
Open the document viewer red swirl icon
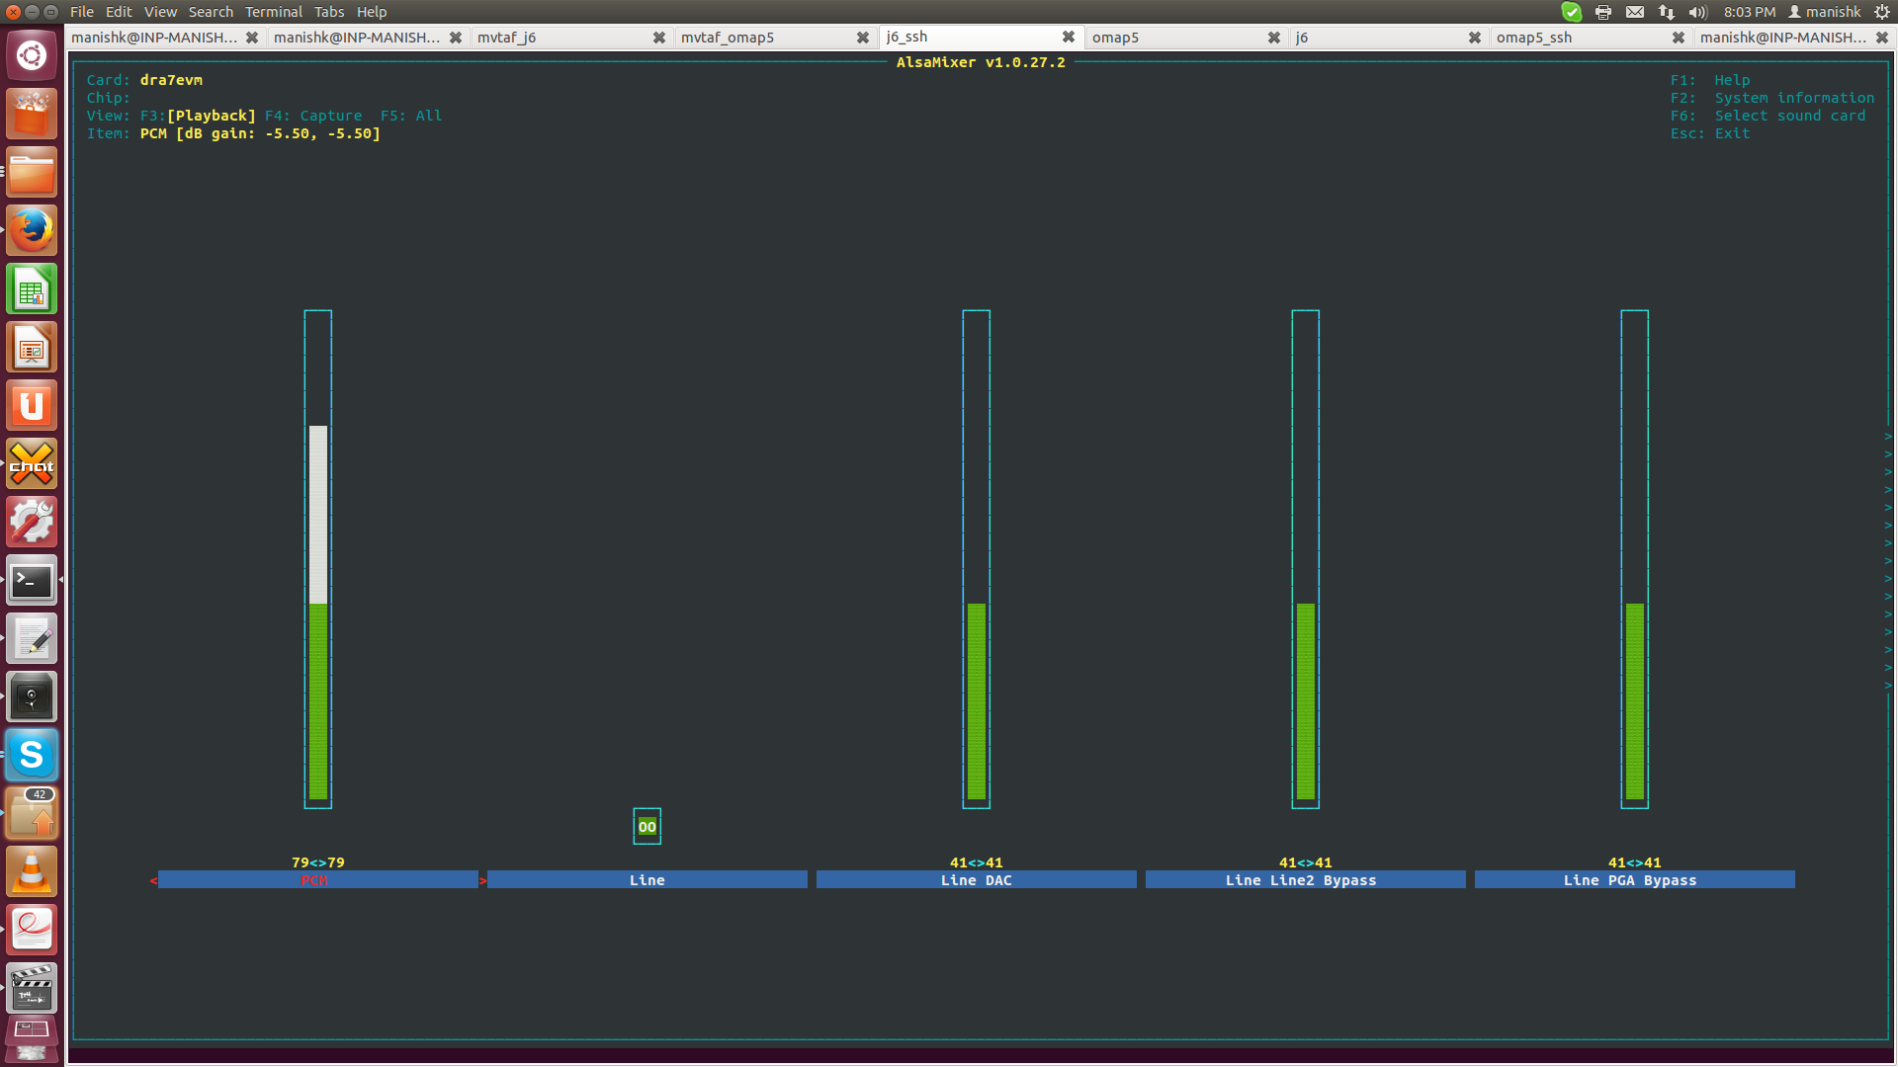point(32,930)
